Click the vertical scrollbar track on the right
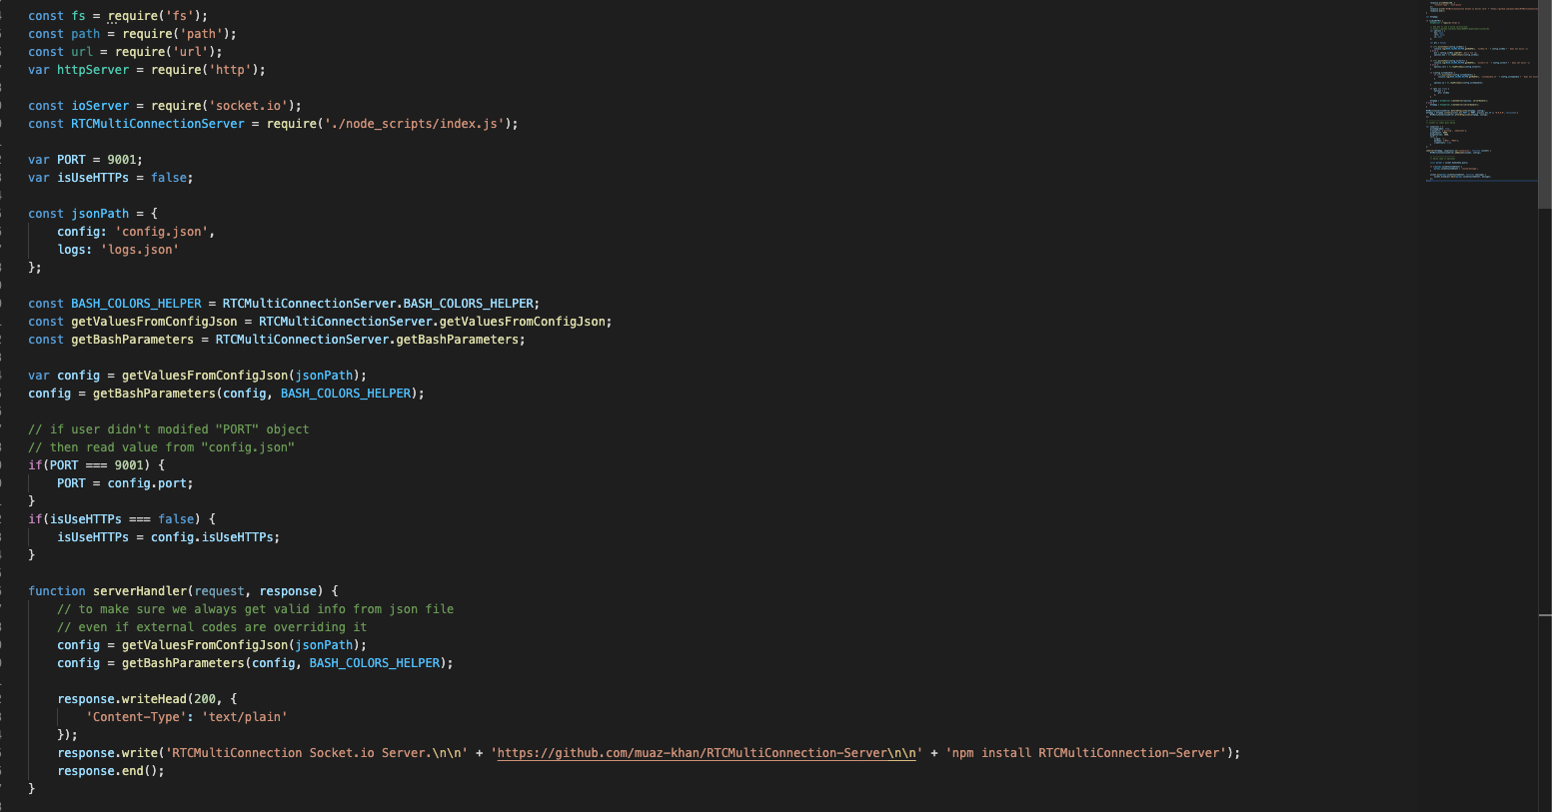 [x=1546, y=400]
